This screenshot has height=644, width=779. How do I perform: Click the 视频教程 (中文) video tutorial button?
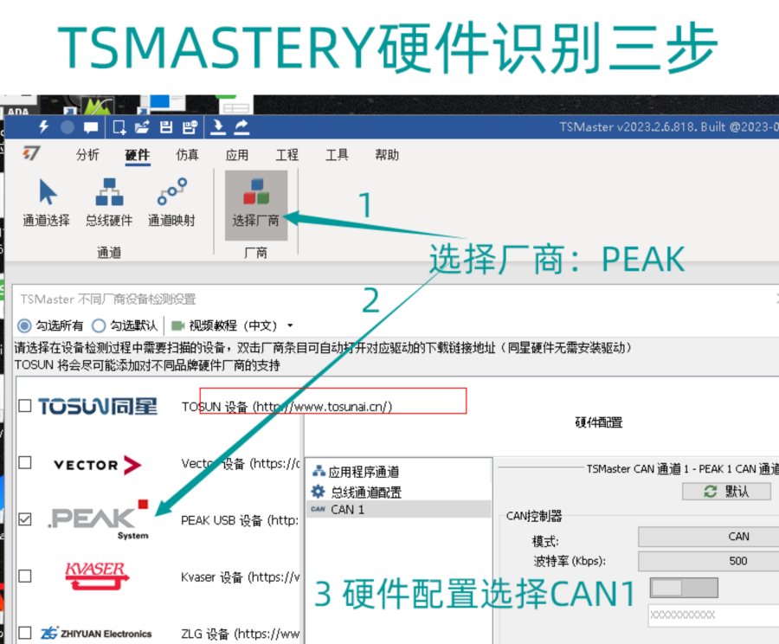pos(223,326)
